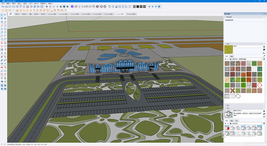The image size is (267, 146).
Task: Select the Look Around eye tool
Action: (x=2, y=81)
